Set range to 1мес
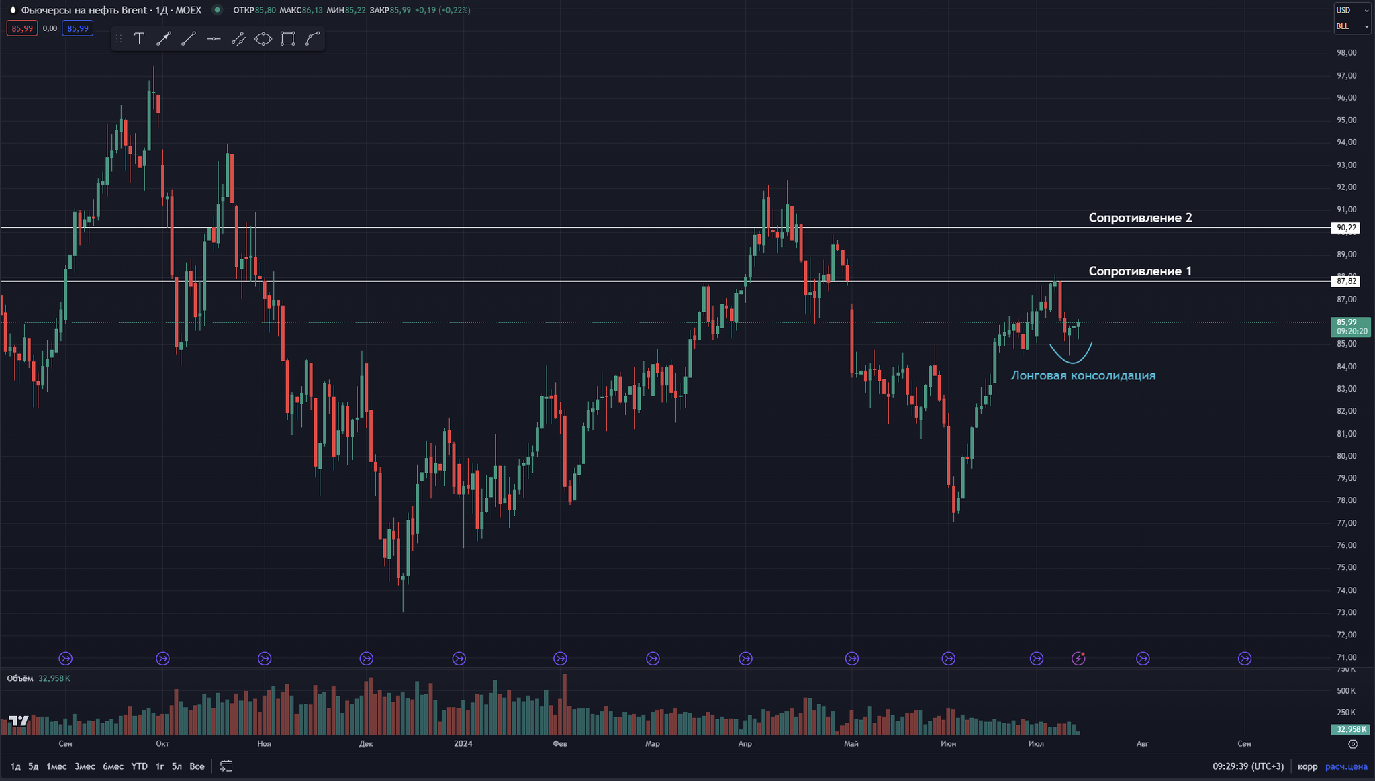This screenshot has height=781, width=1375. point(56,766)
